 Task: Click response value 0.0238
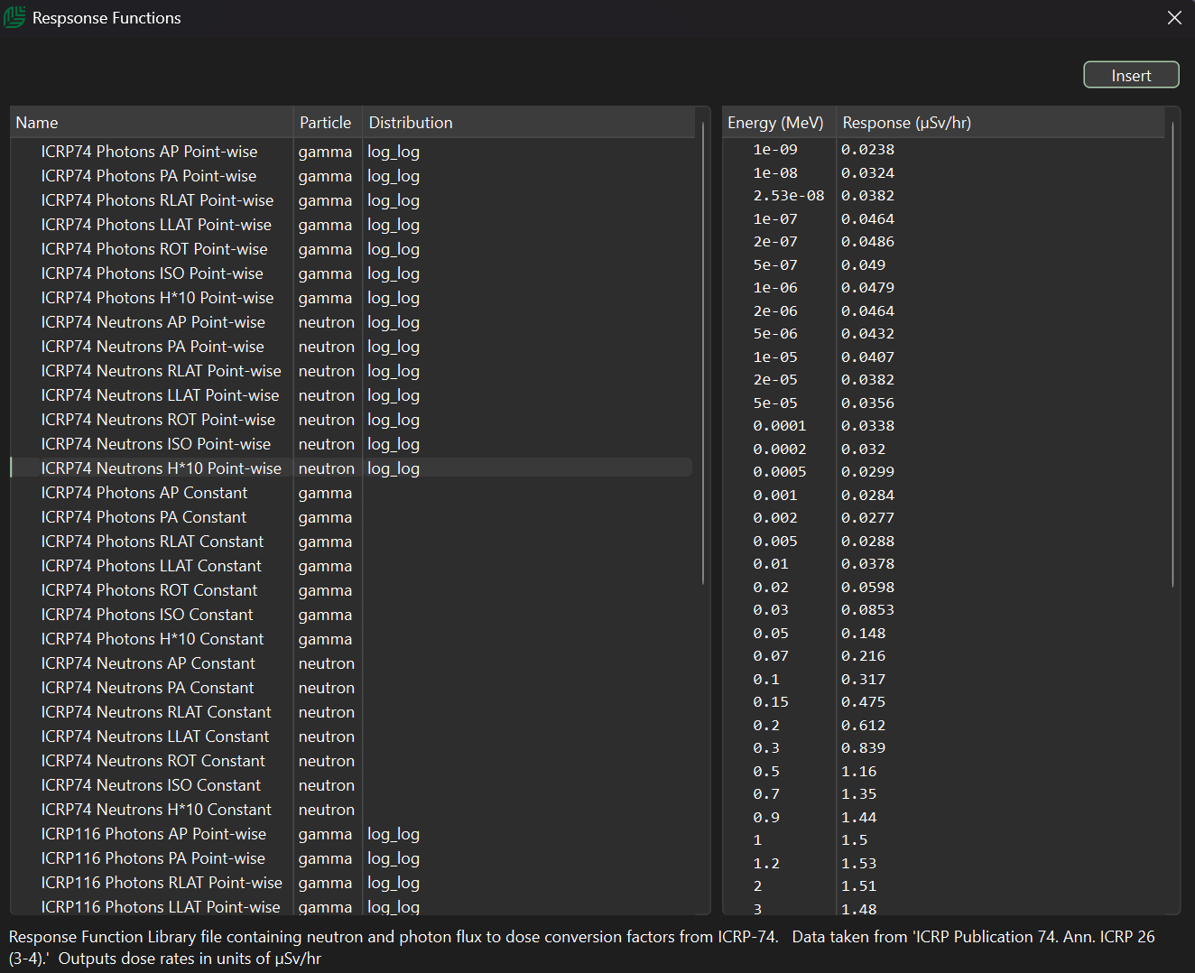click(x=867, y=150)
